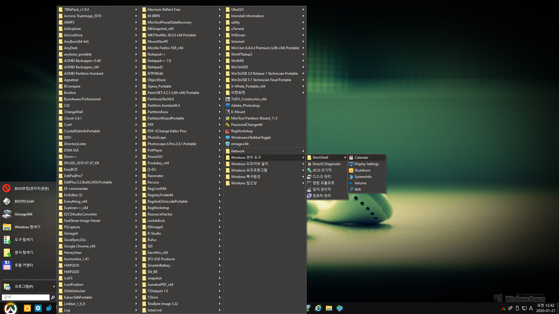The width and height of the screenshot is (559, 314).
Task: Open the 7zSFX_Constructor_x64 program icon
Action: 228,99
